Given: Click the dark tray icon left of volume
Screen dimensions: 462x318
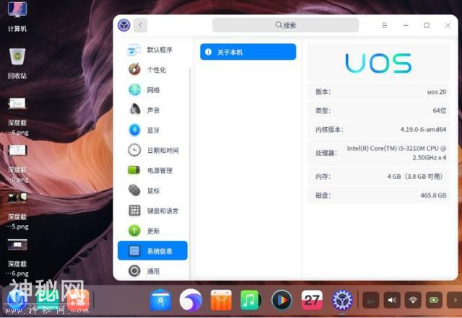Looking at the screenshot, I should (x=370, y=300).
